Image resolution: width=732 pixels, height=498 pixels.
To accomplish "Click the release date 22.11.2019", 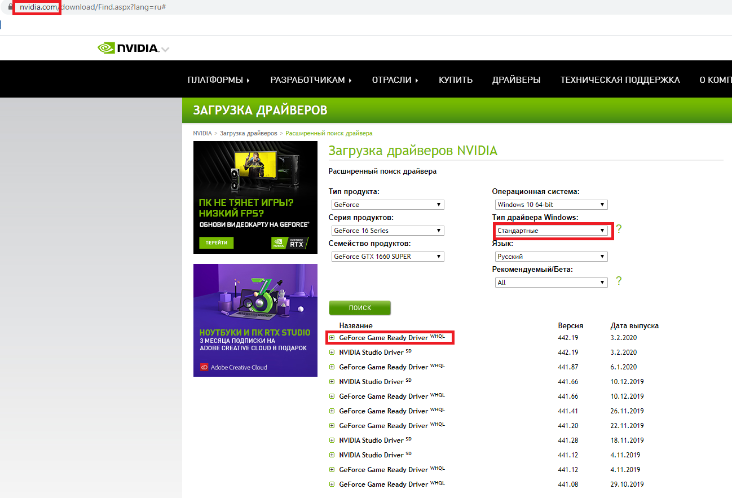I will point(627,426).
